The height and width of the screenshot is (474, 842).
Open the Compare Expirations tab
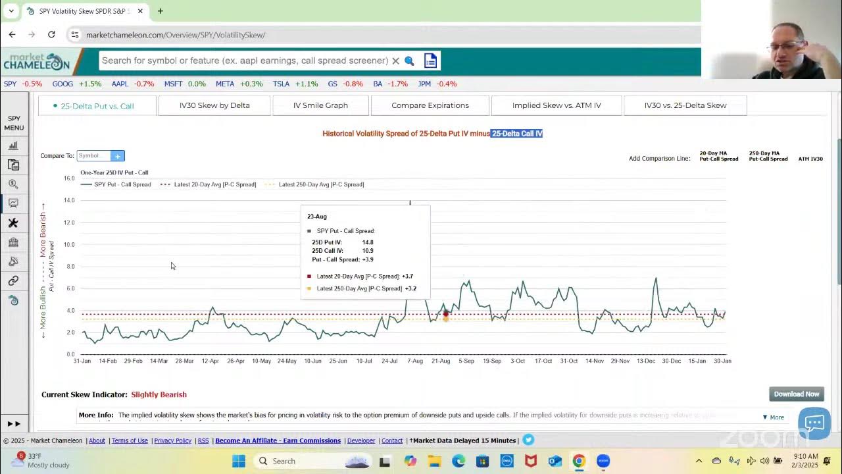coord(430,105)
